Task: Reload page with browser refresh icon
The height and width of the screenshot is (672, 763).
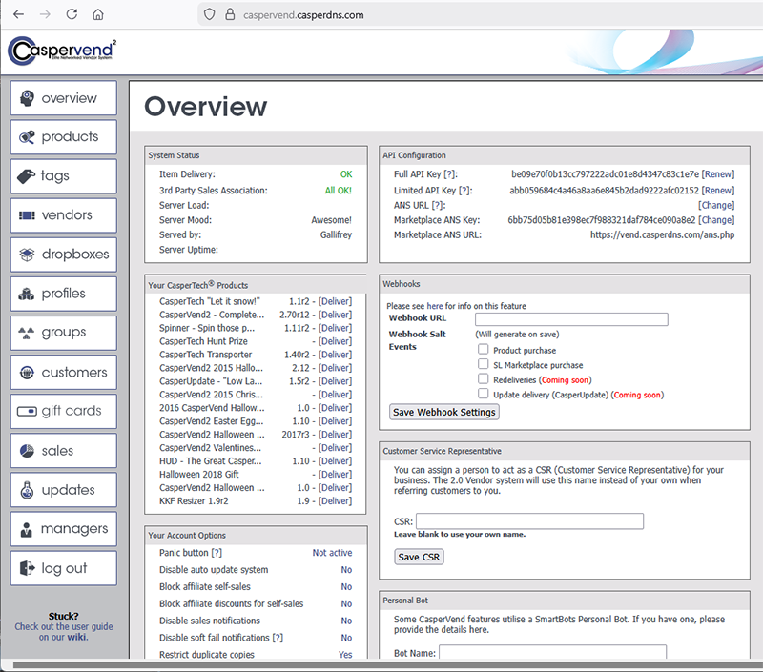Action: click(72, 15)
